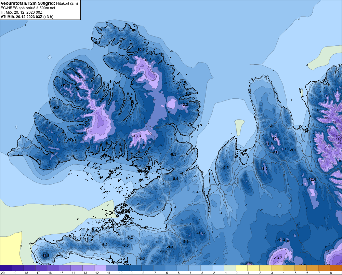Viewport: 342px width, 275px height.
Task: Click the -12.2 temperature value on the map
Action: pos(184,105)
